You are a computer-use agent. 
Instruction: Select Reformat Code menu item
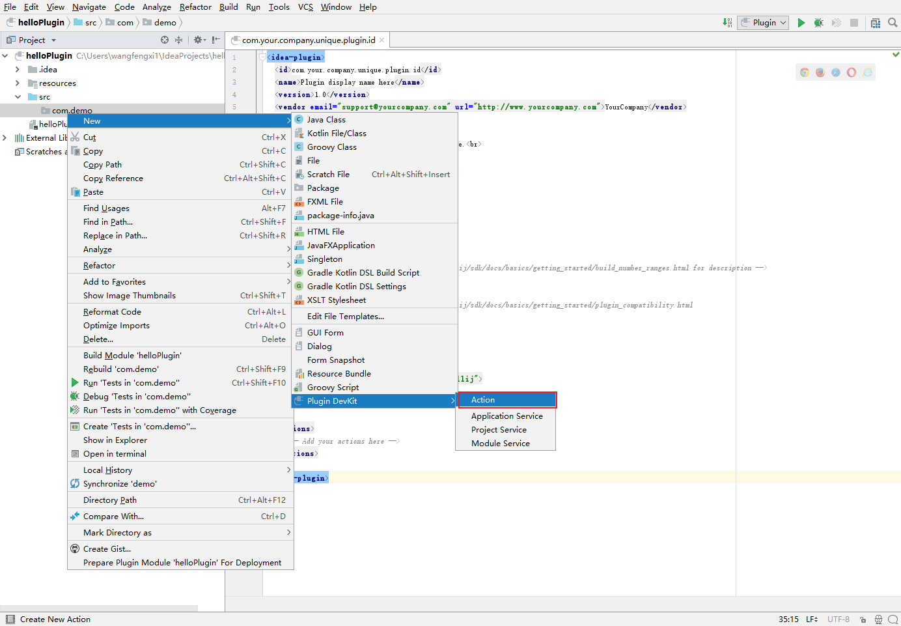pos(180,311)
